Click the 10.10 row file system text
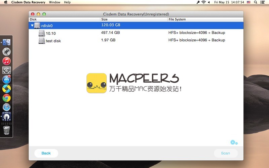The image size is (269, 168). [x=197, y=33]
